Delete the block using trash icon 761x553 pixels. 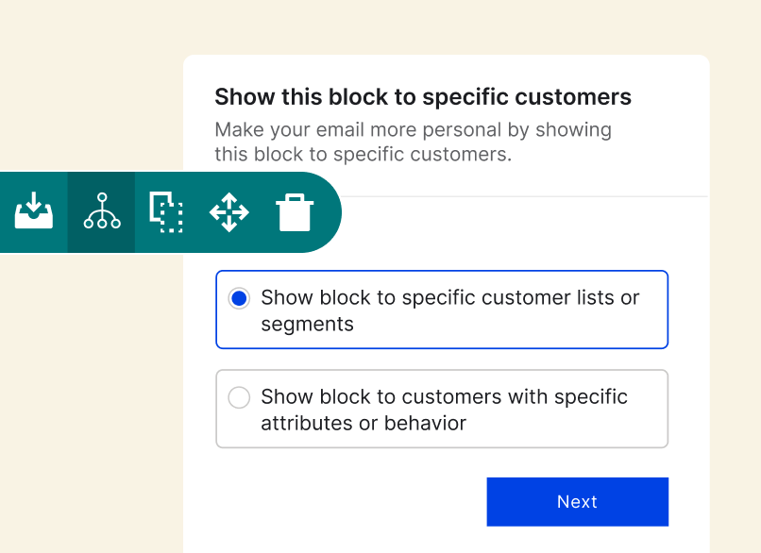tap(295, 211)
